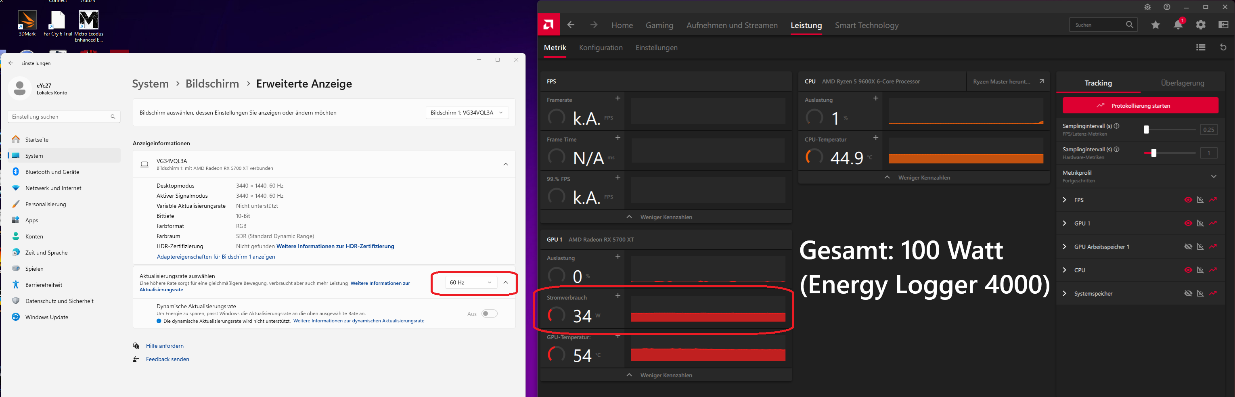Open Adaptereigenschaften für Bildschirm 1 link

coord(216,257)
